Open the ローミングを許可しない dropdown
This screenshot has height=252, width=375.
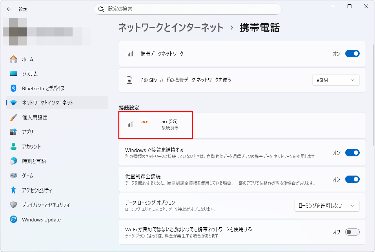(x=327, y=206)
